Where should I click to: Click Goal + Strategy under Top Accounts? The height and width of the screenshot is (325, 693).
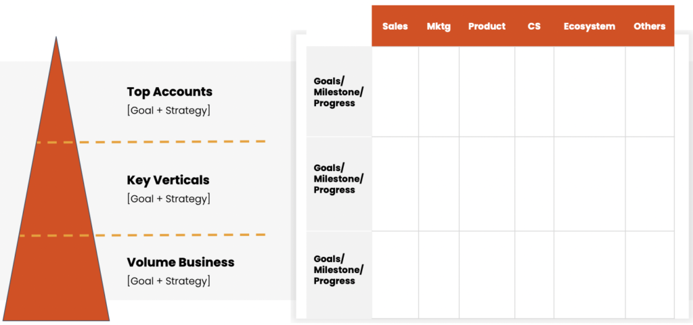click(x=168, y=110)
